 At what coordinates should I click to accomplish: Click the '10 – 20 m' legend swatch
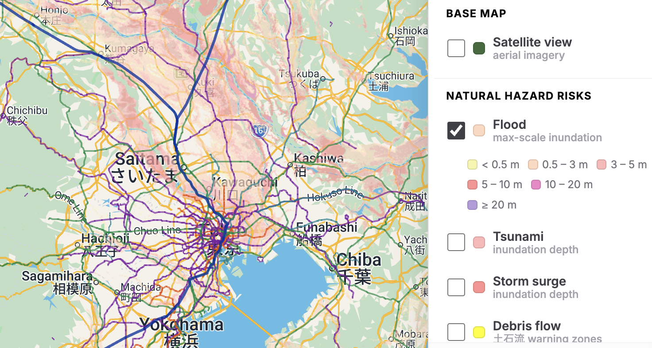[536, 185]
